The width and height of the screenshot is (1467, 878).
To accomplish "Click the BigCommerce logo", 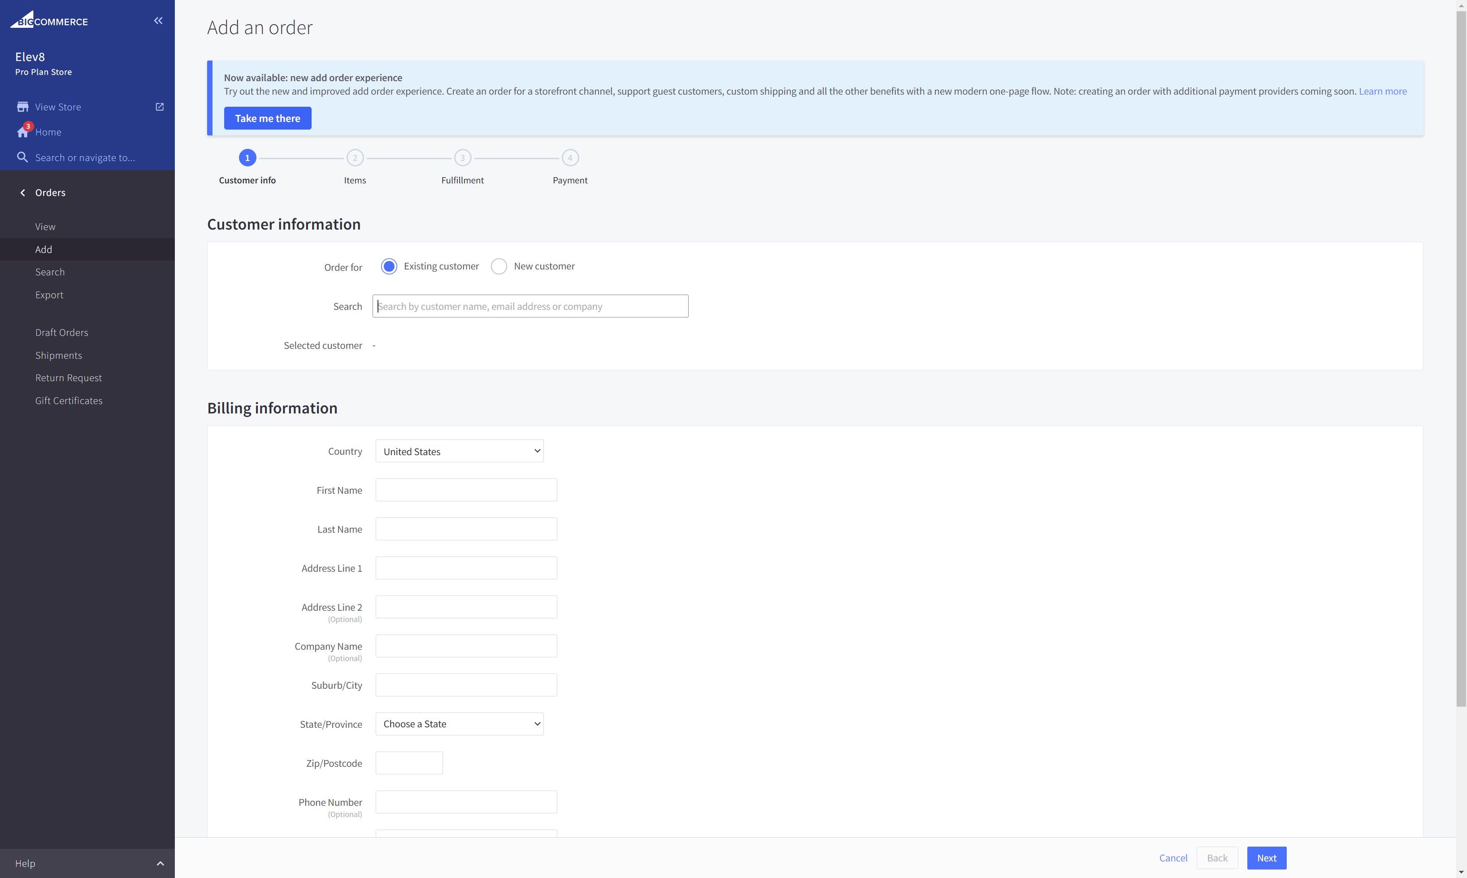I will tap(49, 21).
